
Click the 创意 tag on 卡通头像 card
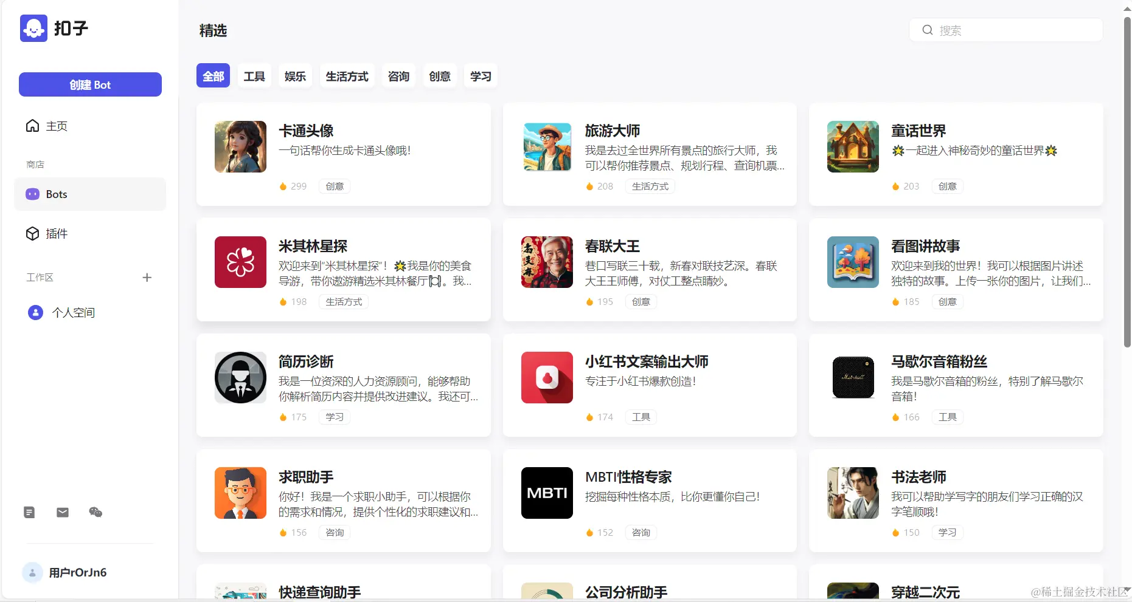coord(335,186)
